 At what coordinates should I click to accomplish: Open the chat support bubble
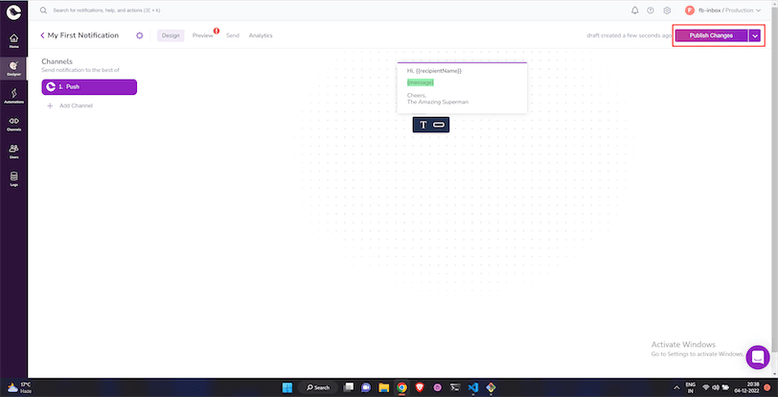[x=758, y=358]
